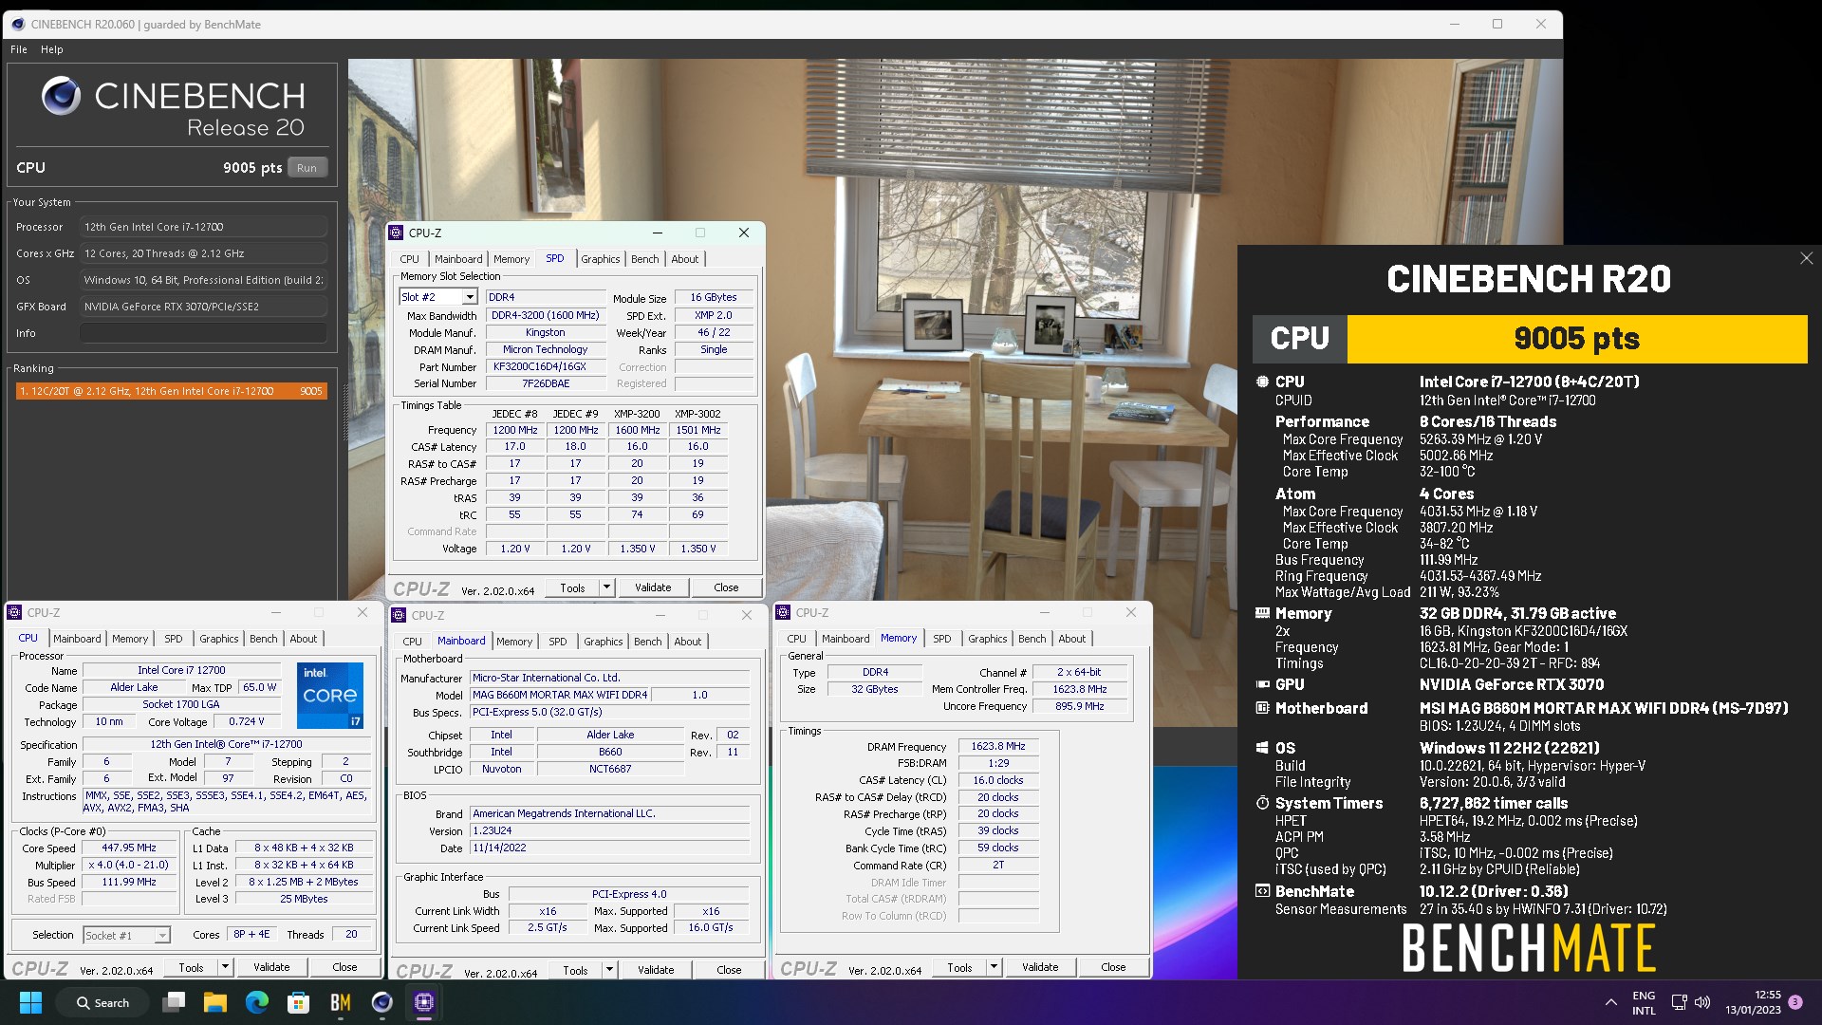Click Validate in SPD window
Image resolution: width=1822 pixels, height=1025 pixels.
point(653,587)
